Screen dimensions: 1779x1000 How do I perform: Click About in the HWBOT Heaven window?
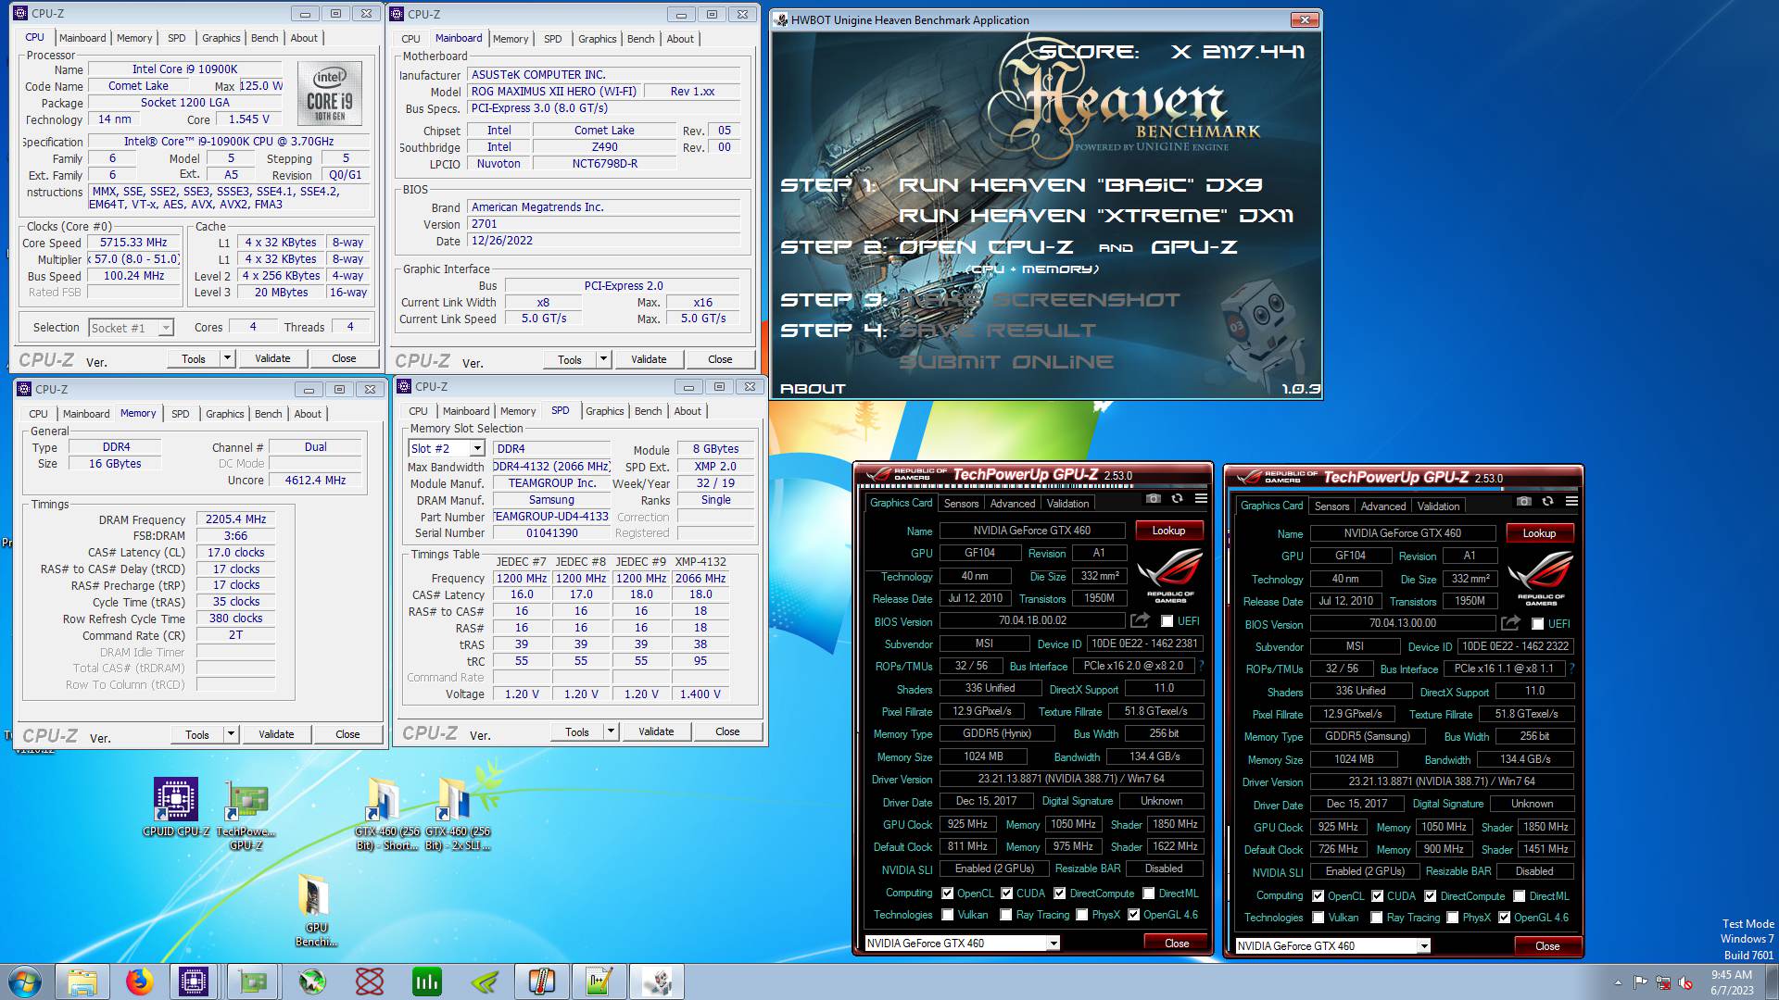coord(814,389)
